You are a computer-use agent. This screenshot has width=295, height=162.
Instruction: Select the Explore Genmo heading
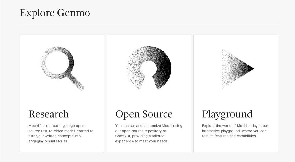click(55, 13)
